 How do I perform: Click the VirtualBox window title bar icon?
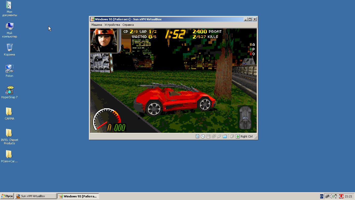pos(92,19)
